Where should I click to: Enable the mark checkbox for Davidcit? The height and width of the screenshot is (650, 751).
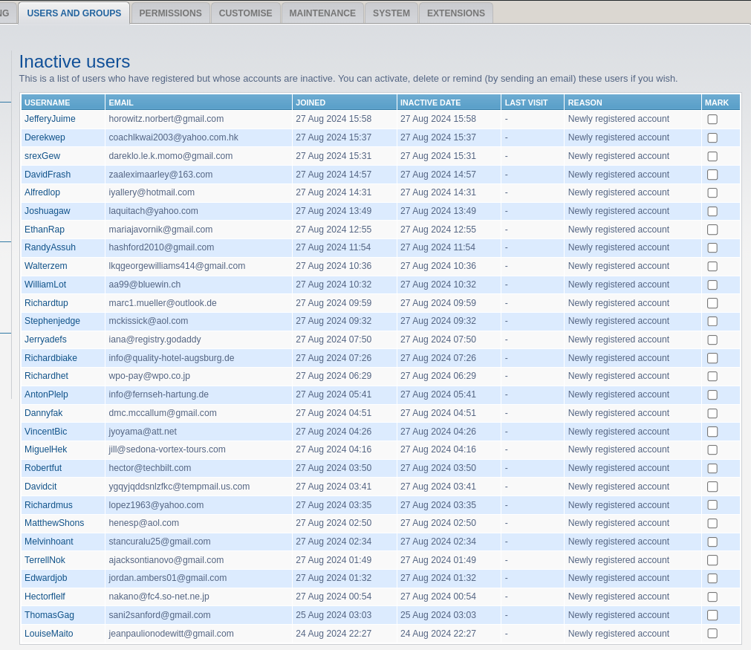712,487
